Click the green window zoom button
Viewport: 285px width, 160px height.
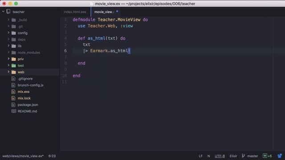point(16,4)
